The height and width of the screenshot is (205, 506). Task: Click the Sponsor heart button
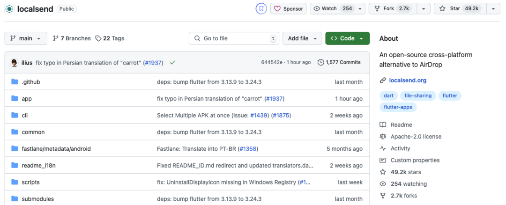288,9
